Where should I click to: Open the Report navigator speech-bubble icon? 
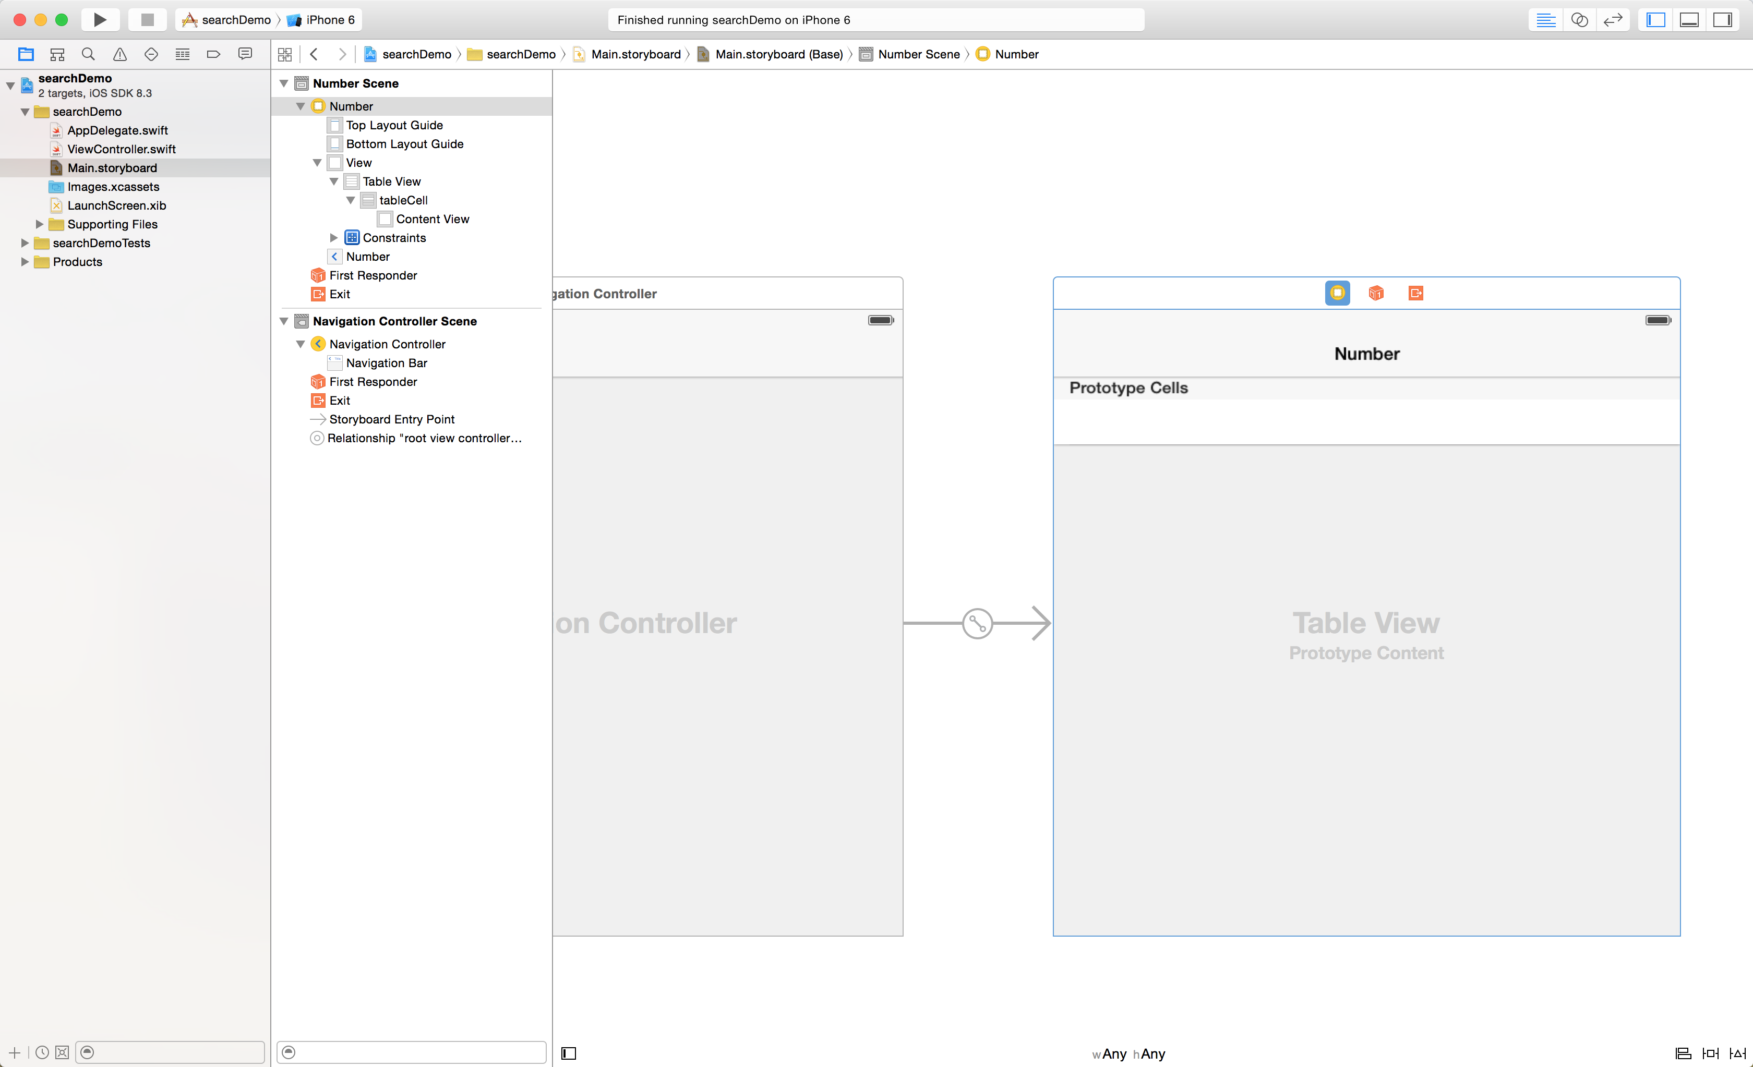tap(245, 54)
